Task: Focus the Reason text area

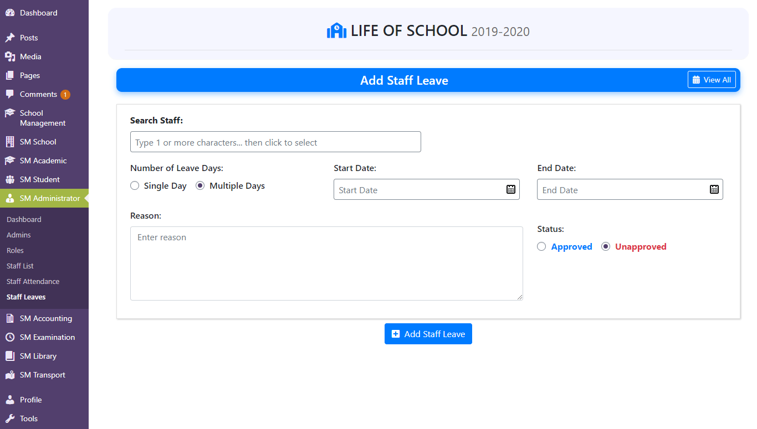Action: [x=326, y=263]
